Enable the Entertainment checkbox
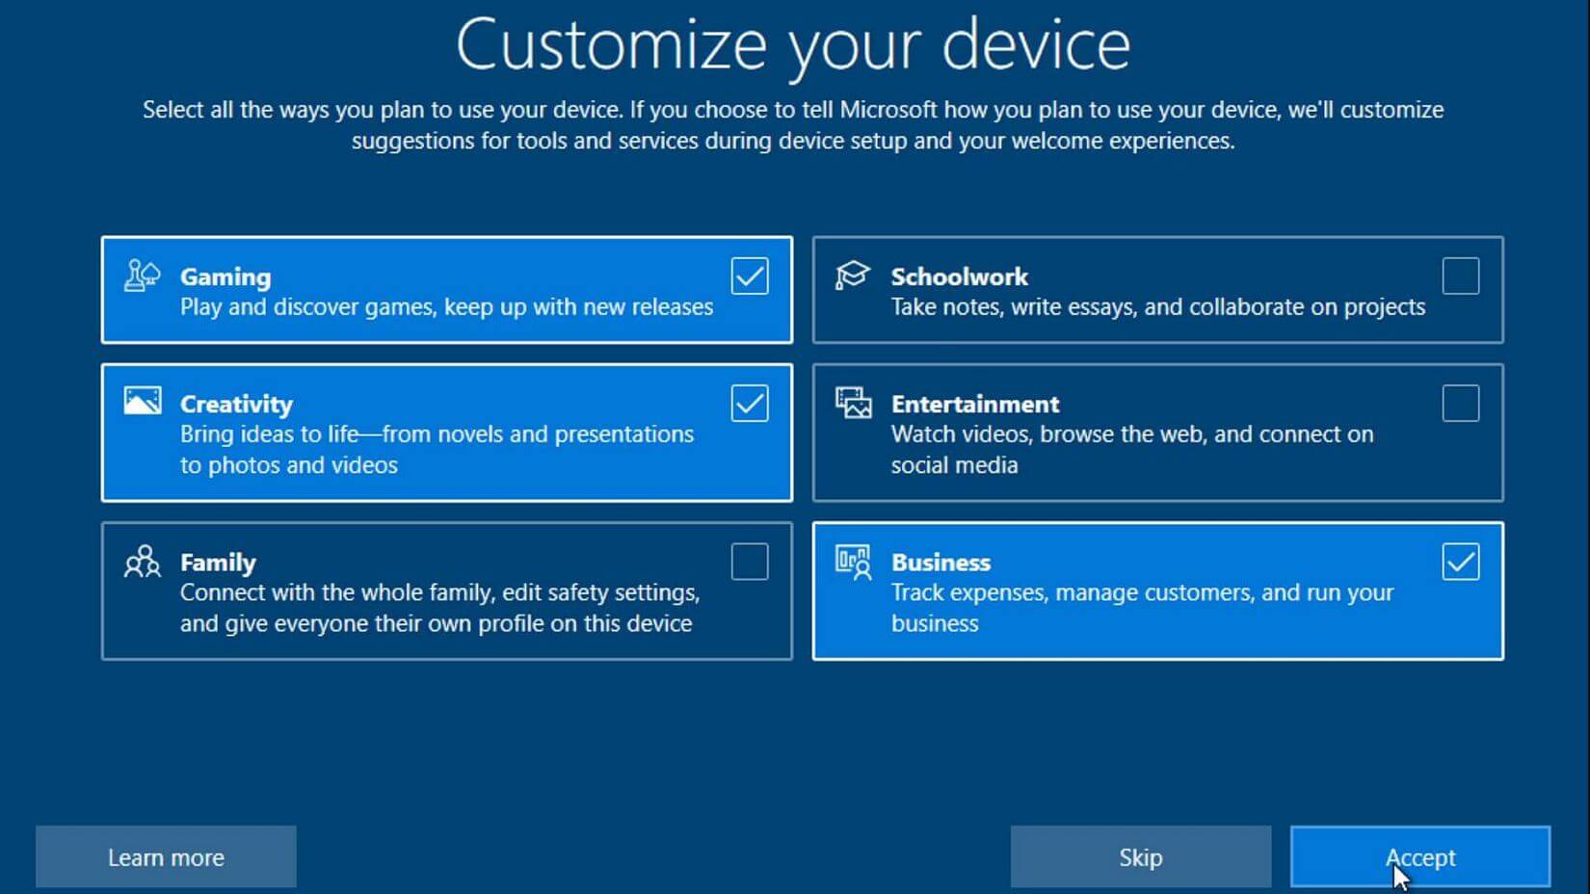 coord(1460,405)
